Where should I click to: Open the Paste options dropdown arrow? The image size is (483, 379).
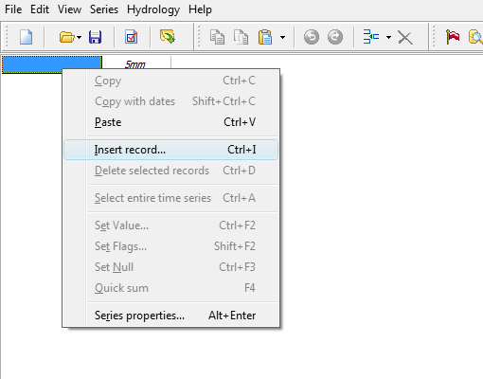[x=282, y=37]
